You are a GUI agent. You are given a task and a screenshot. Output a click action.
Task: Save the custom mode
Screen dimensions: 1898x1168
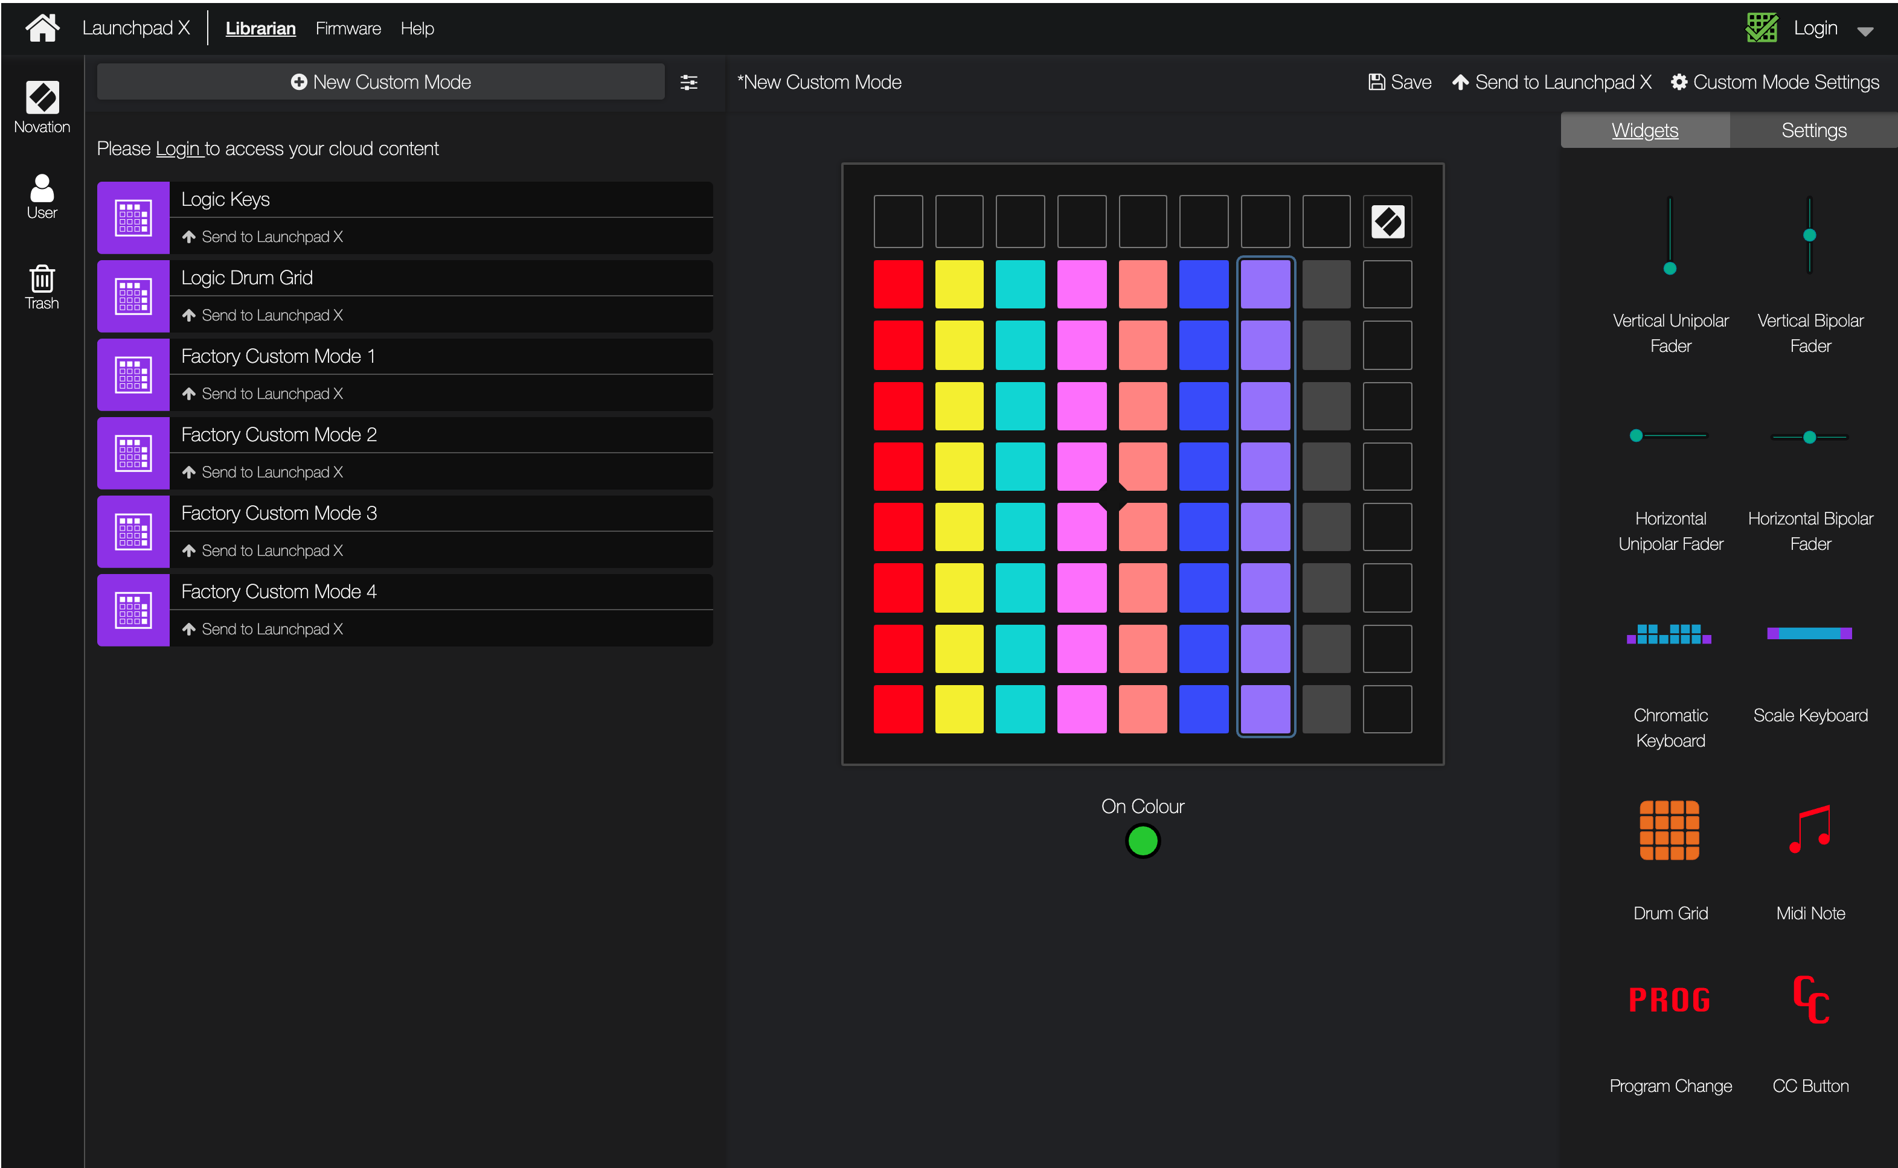tap(1400, 82)
